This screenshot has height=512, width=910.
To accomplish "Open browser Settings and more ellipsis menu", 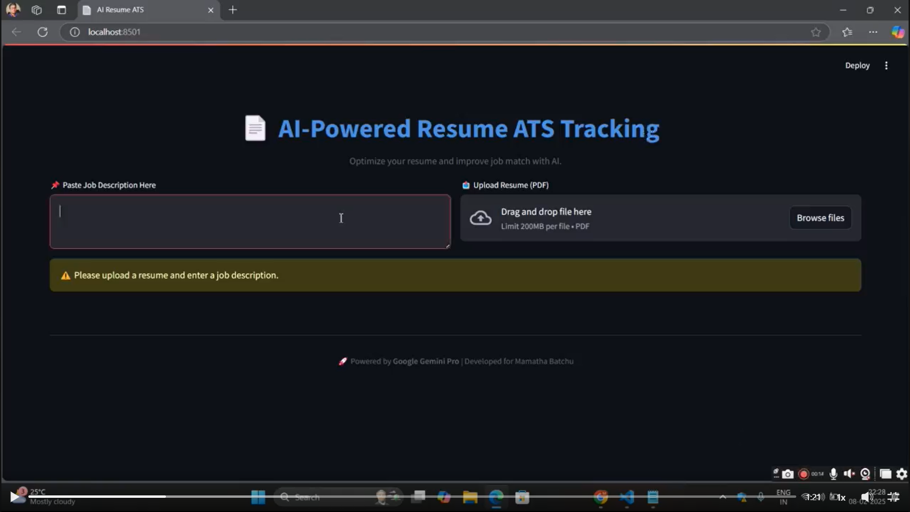I will point(873,32).
